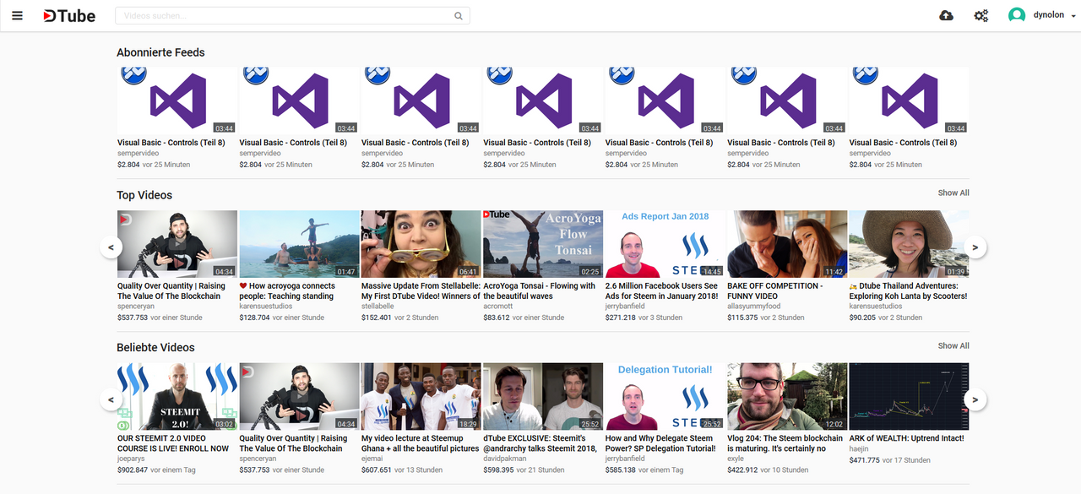Visit the haejin channel
1081x494 pixels.
click(x=860, y=449)
